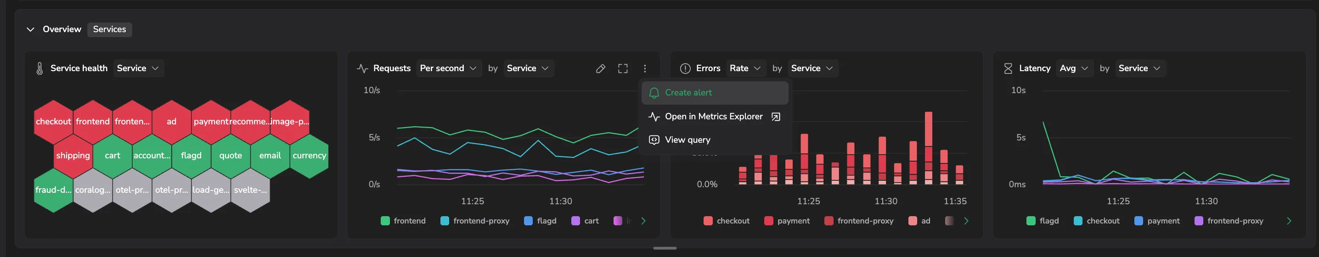
Task: Click the horizontal resize handle below panels
Action: 665,248
